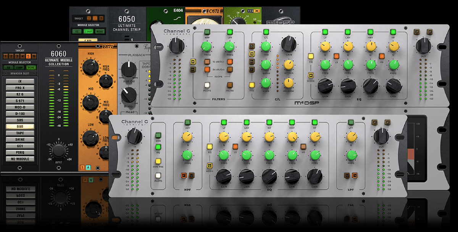Image resolution: width=458 pixels, height=232 pixels.
Task: Click the A button at bottom of E671 module
Action: tap(88, 167)
